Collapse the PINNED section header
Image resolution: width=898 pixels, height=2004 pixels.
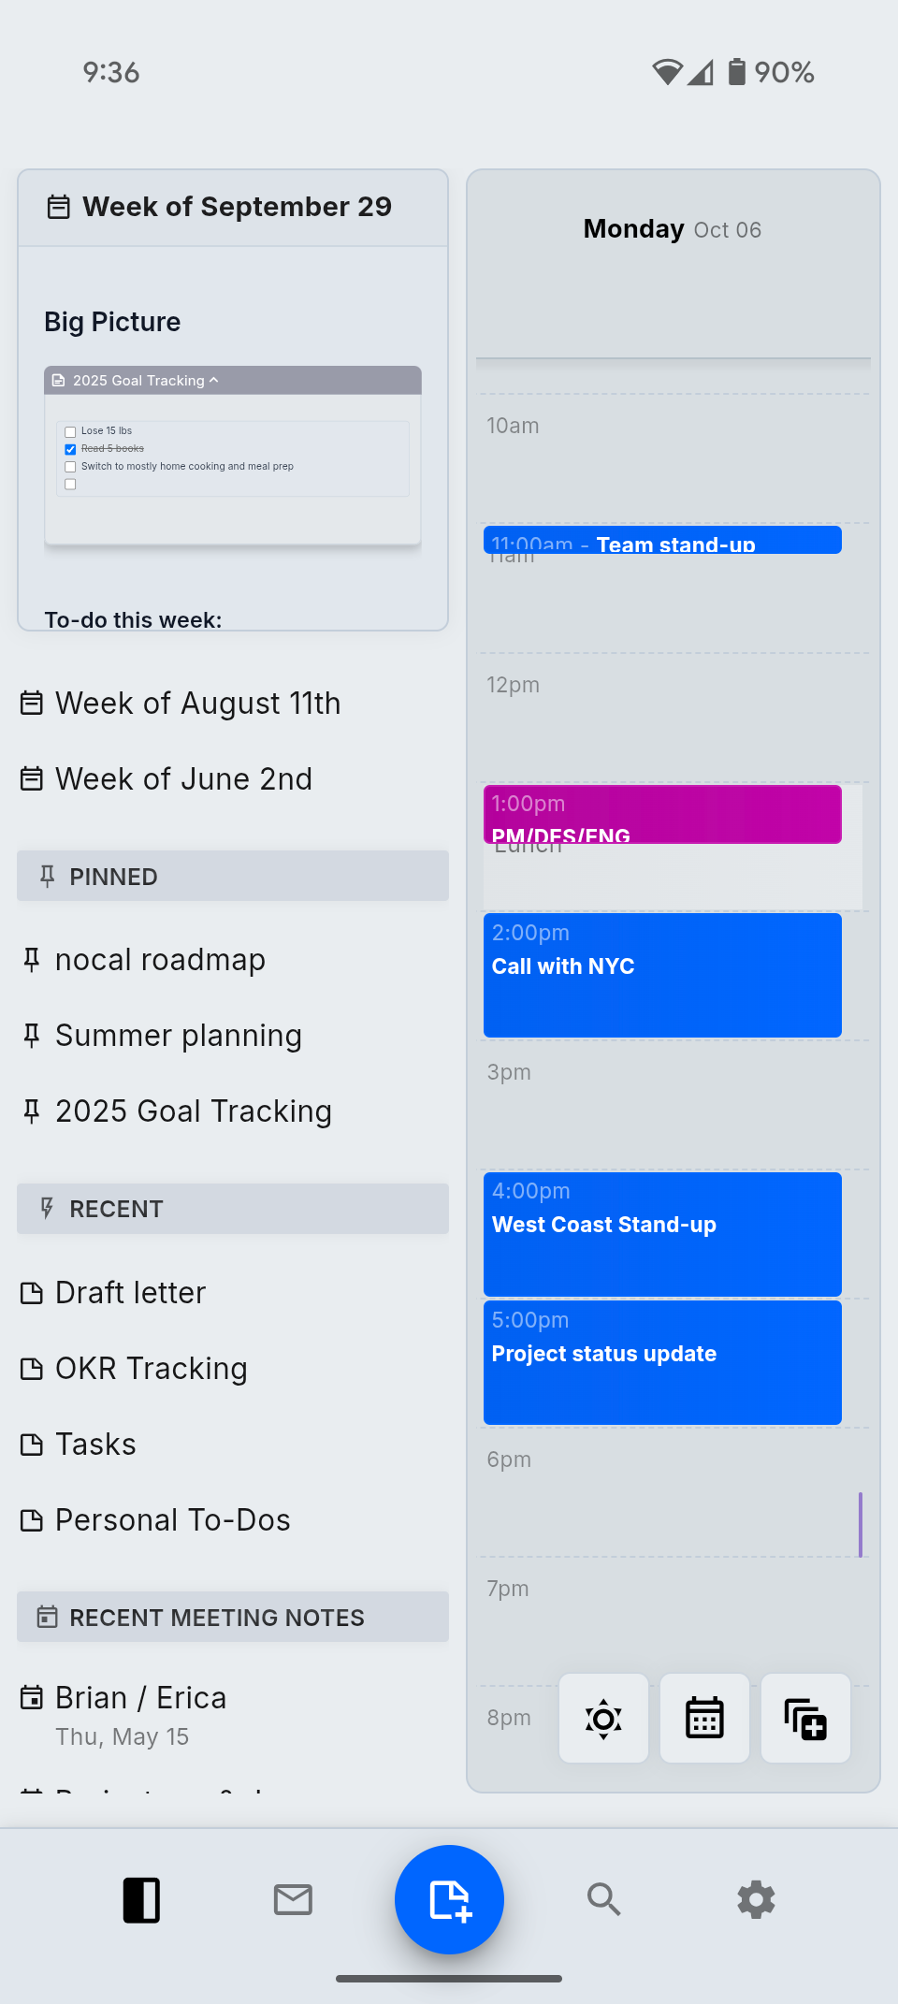232,877
